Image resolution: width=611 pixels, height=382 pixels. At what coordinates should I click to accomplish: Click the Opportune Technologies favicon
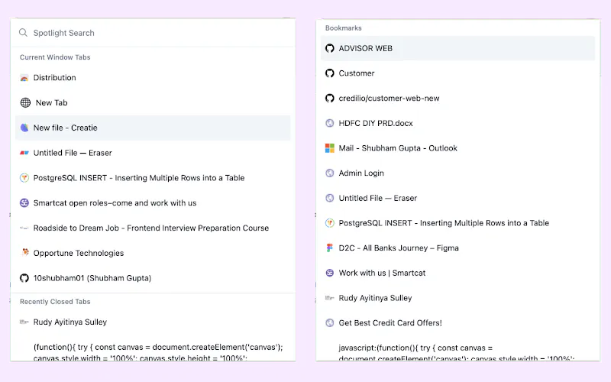25,252
